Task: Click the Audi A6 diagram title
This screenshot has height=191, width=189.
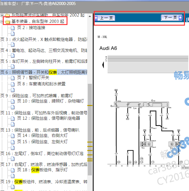Action: tap(108, 48)
